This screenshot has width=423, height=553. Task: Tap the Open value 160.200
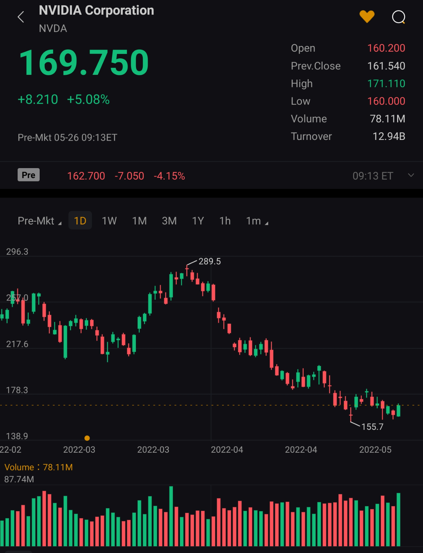pyautogui.click(x=386, y=48)
